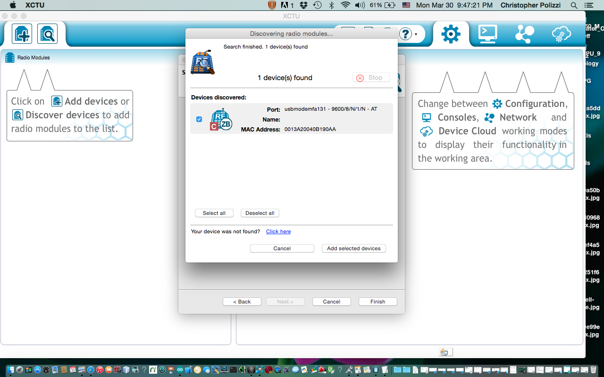Screen dimensions: 604x377
Task: Click the volume menu bar icon
Action: tap(360, 5)
